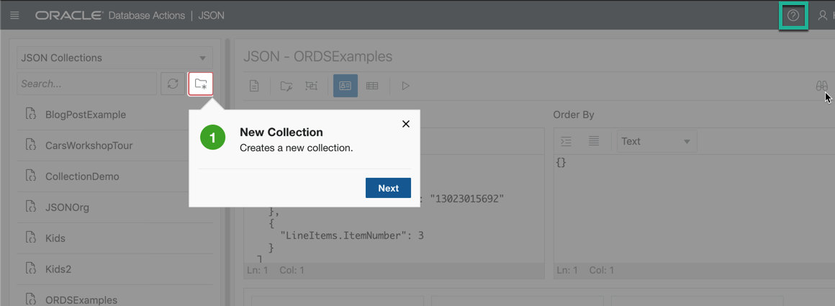Open the collection details folder-wrench icon

[286, 85]
